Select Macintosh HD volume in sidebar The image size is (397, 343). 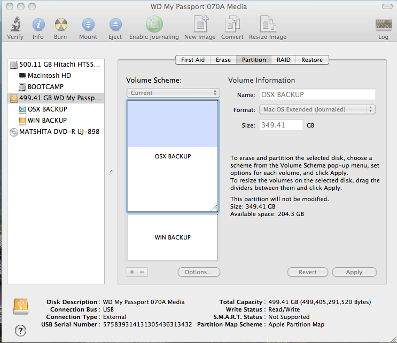click(56, 76)
